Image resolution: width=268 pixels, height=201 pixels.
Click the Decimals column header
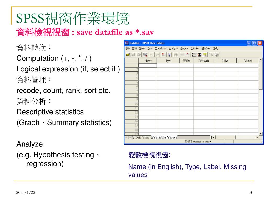point(204,61)
